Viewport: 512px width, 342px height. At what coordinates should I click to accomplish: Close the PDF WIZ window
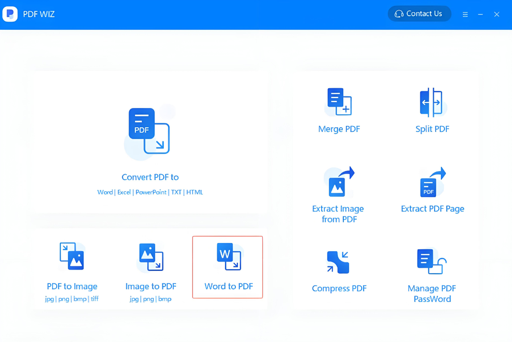coord(497,14)
